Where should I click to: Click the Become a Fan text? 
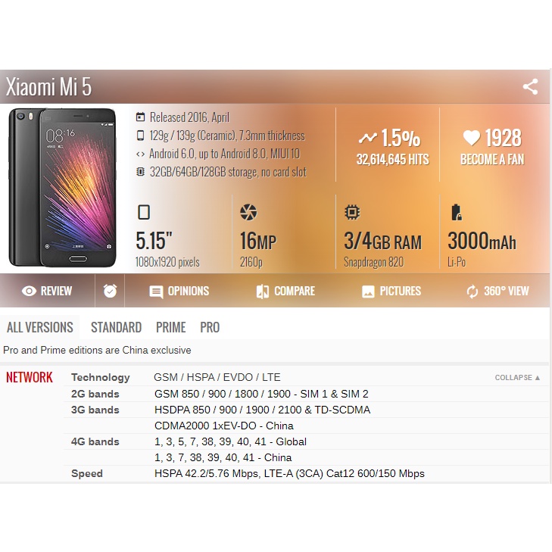pyautogui.click(x=492, y=160)
